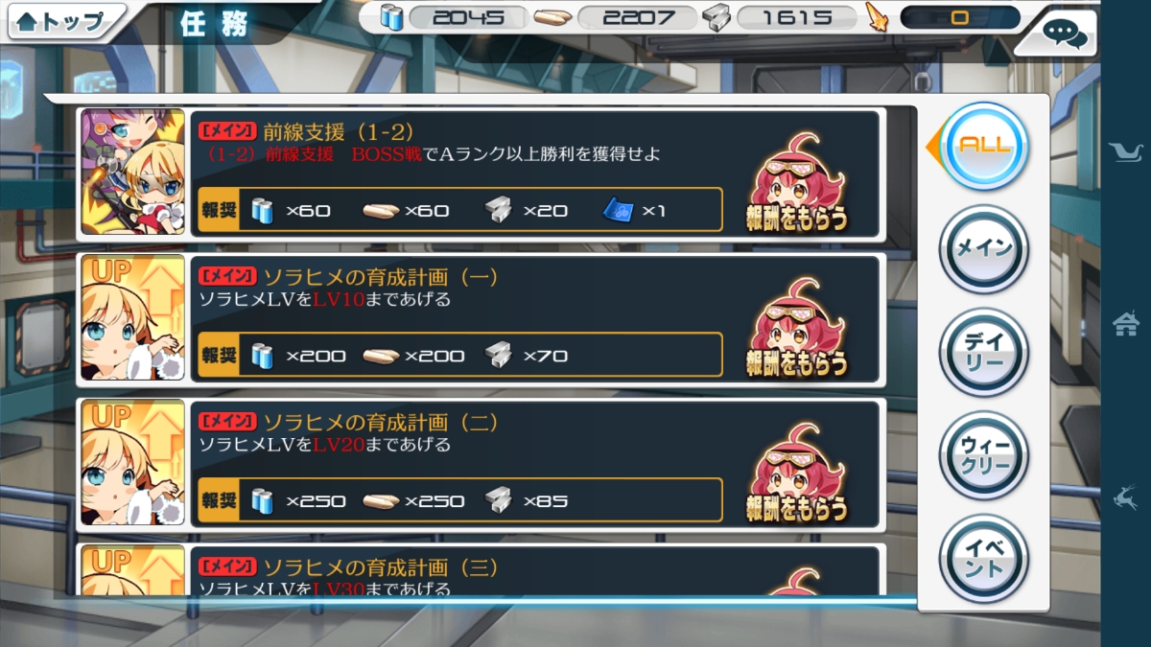Claim reward for 前線支援 (1-2) mission
The height and width of the screenshot is (647, 1151).
[798, 183]
